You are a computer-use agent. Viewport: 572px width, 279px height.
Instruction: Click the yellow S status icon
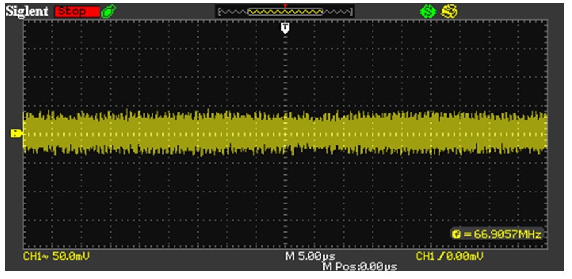449,11
